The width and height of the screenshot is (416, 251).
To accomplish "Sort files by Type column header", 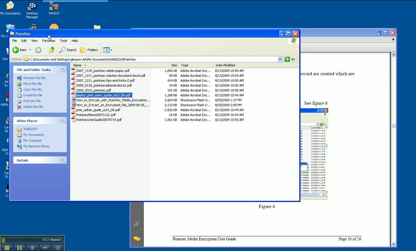I will [x=196, y=65].
